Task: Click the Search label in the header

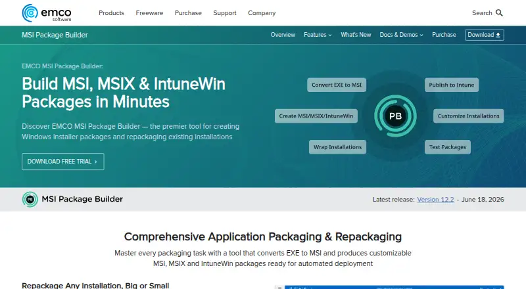Action: click(482, 12)
